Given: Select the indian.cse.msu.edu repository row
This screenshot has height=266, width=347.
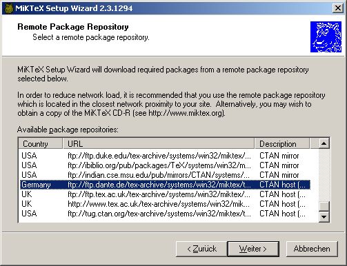Looking at the screenshot, I should 165,175.
